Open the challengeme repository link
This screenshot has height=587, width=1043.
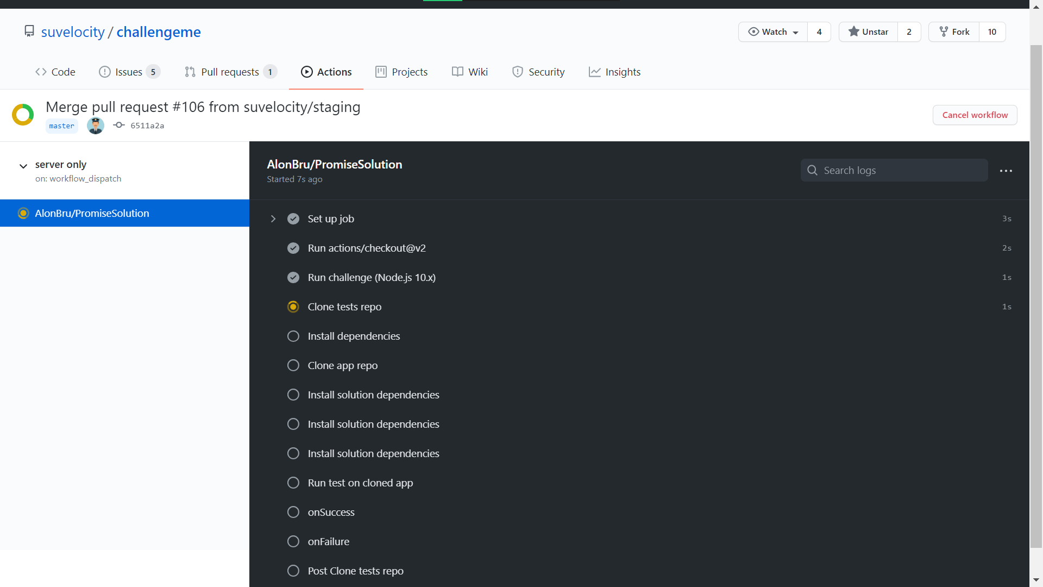pos(159,32)
